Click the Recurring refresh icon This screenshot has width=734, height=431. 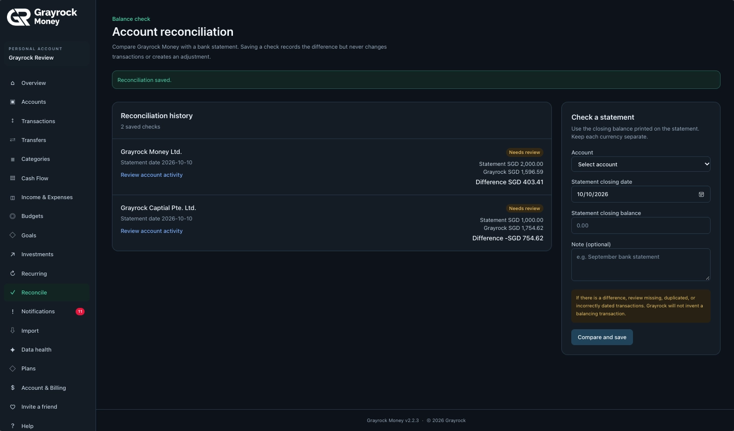[x=12, y=274]
